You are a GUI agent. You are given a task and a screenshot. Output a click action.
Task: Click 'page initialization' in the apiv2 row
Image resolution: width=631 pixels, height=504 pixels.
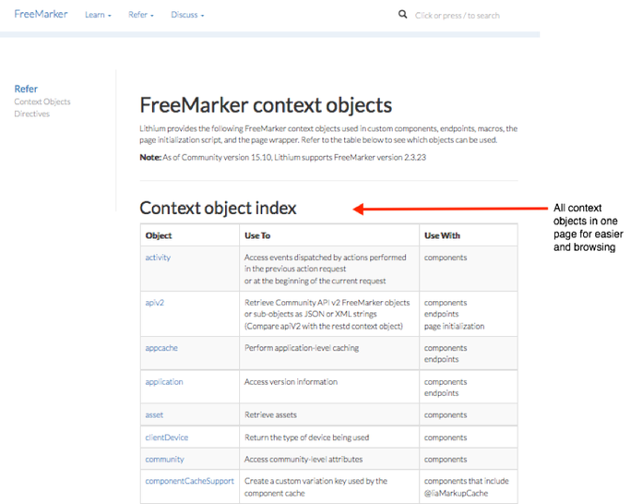coord(454,327)
